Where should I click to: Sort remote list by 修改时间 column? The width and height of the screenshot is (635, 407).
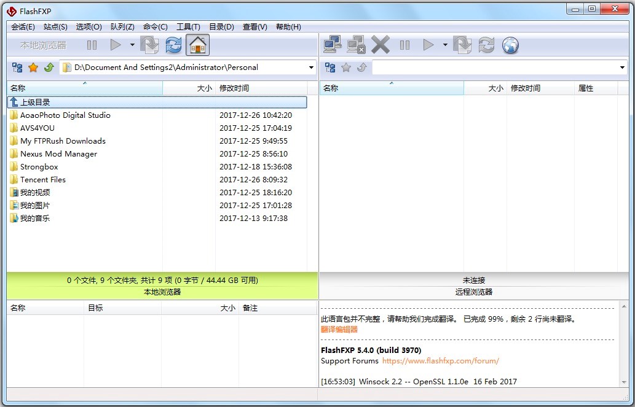point(540,88)
